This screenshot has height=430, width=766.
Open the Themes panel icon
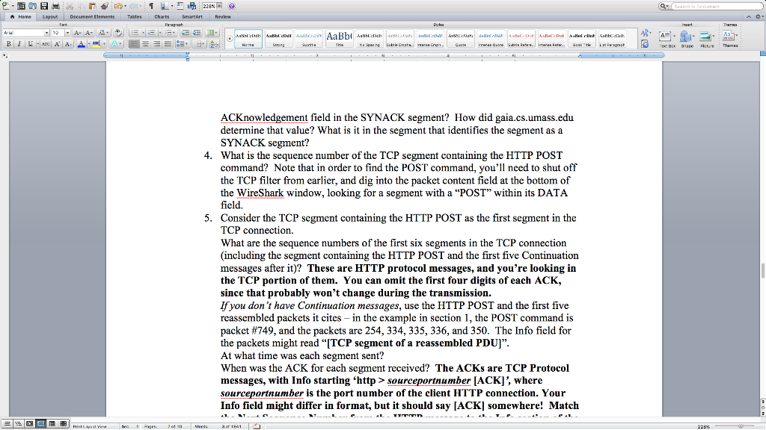729,35
